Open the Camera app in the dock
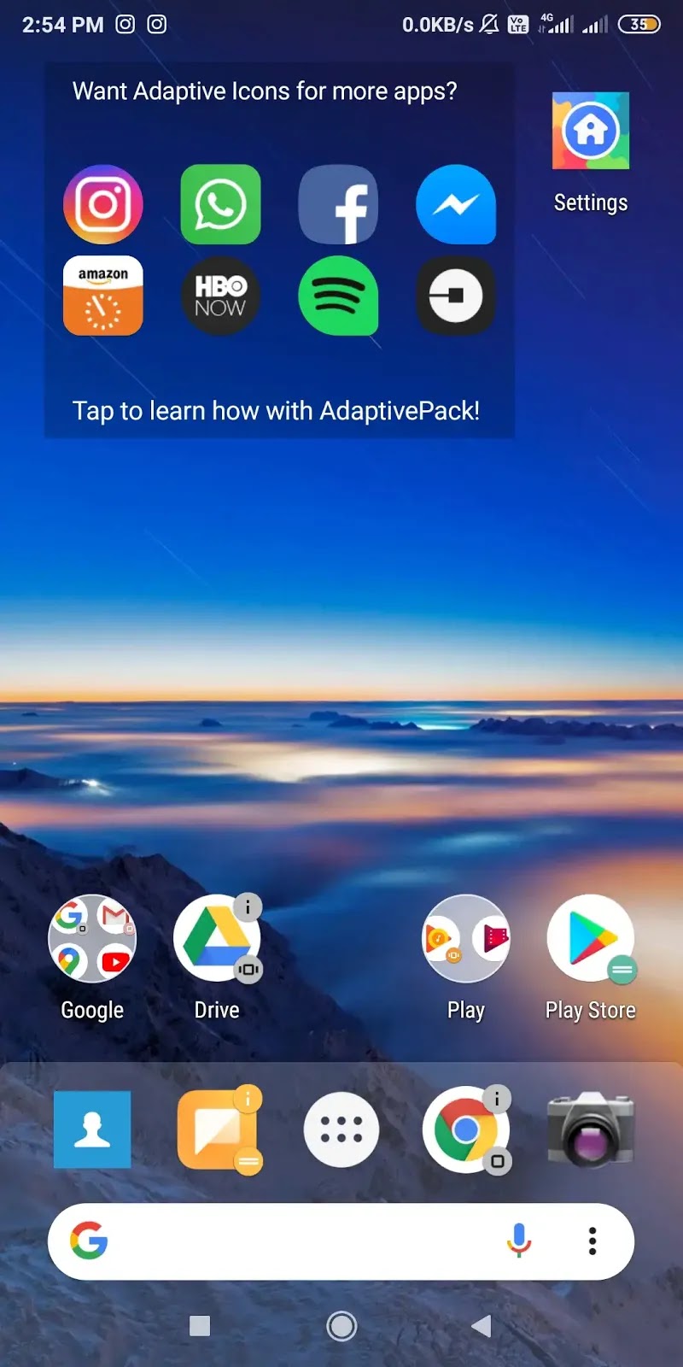 tap(591, 1128)
